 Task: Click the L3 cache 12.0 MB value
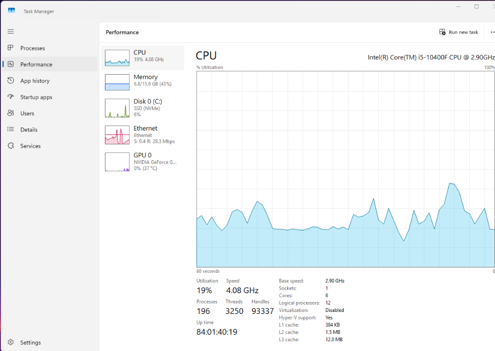click(334, 339)
